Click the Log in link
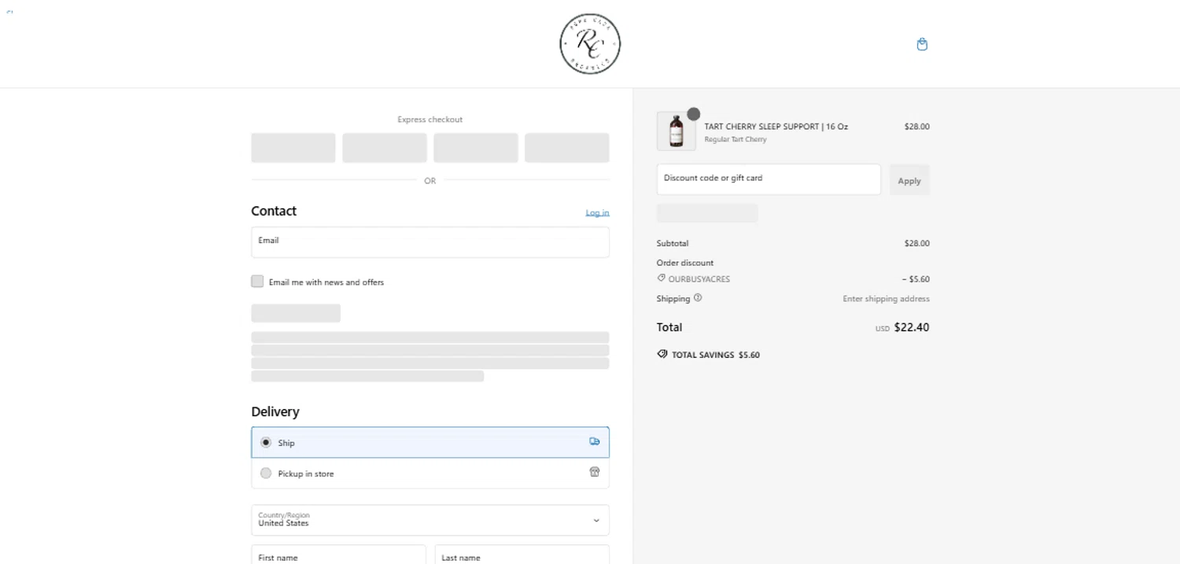The image size is (1180, 564). tap(597, 213)
